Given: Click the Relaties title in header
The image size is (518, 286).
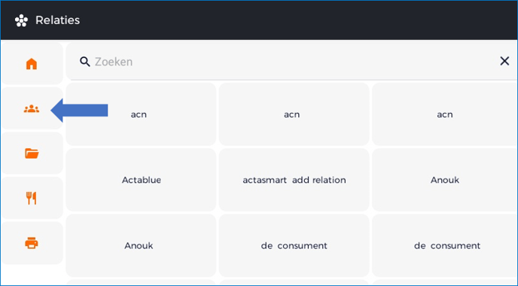Looking at the screenshot, I should point(57,20).
